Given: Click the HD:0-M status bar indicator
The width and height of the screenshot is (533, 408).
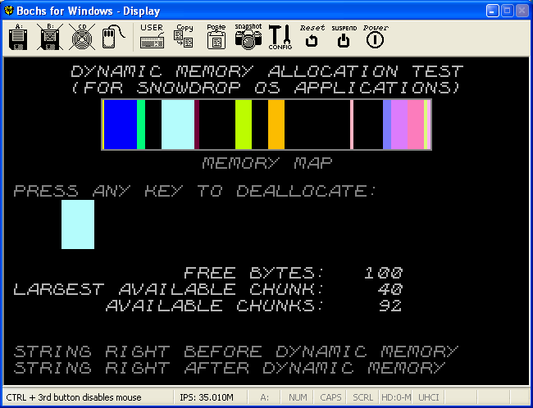Looking at the screenshot, I should coord(396,397).
